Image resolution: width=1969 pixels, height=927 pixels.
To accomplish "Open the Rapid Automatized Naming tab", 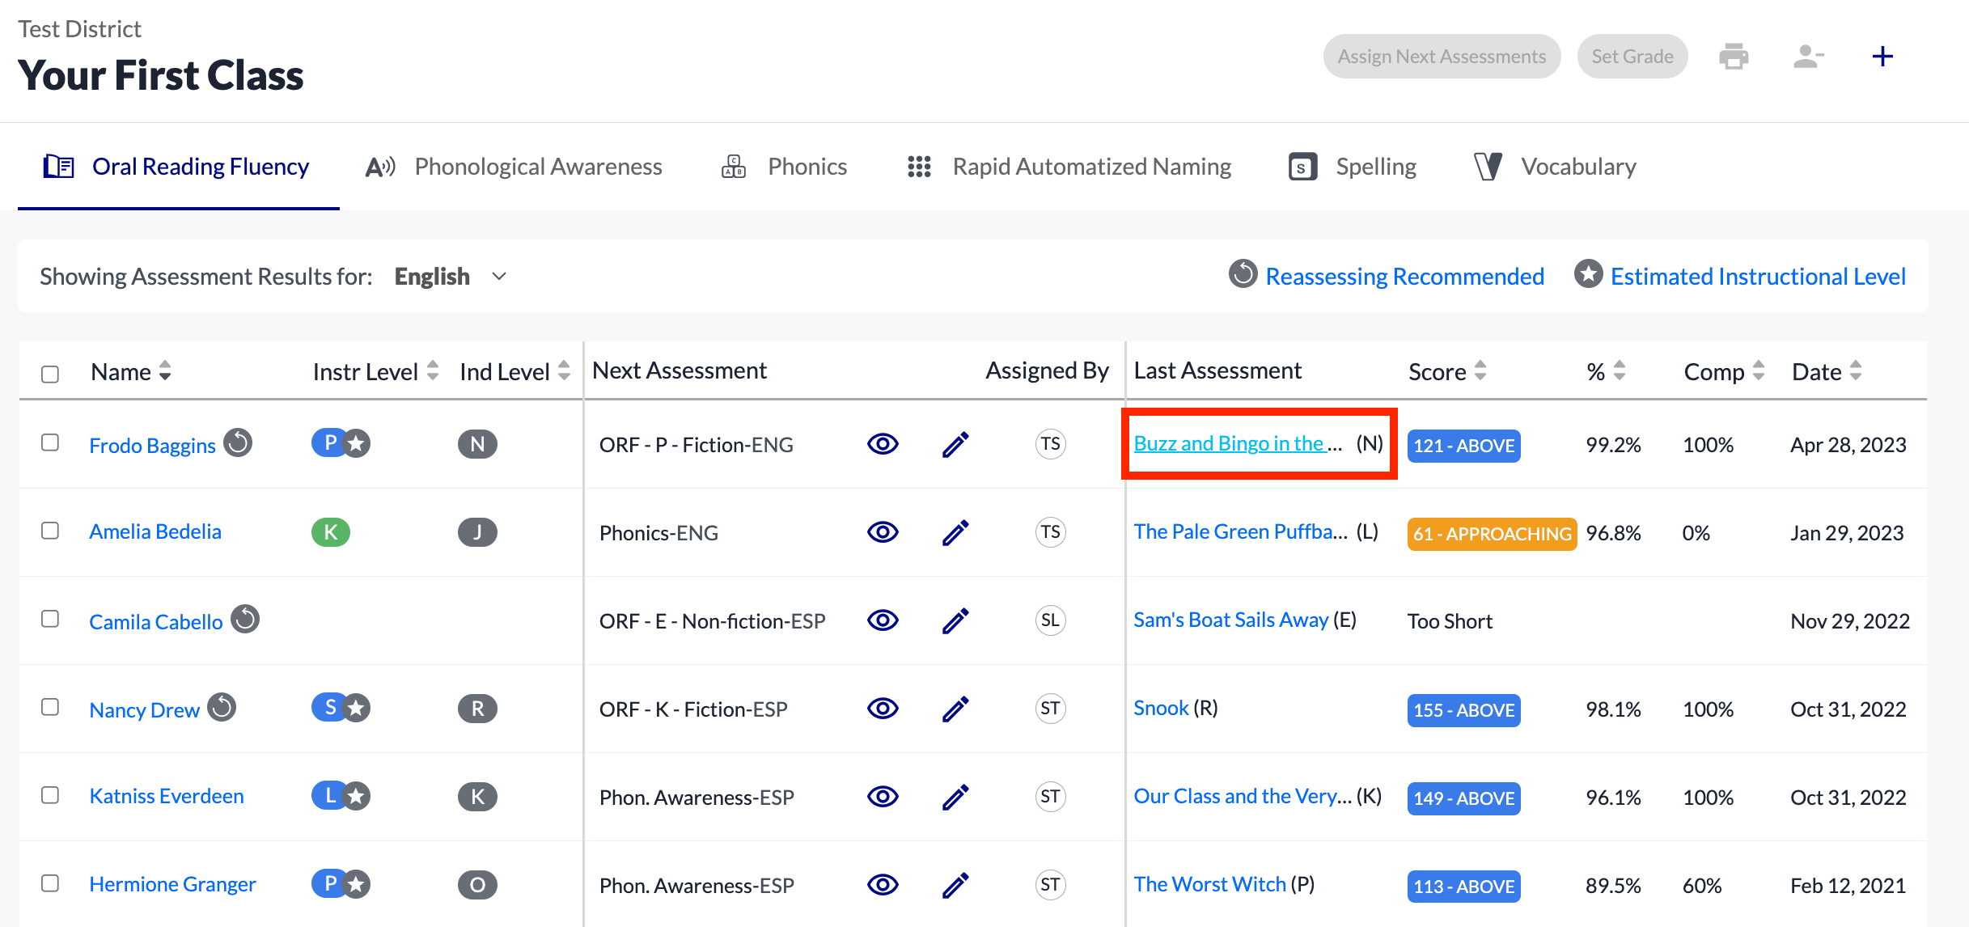I will tap(1091, 167).
